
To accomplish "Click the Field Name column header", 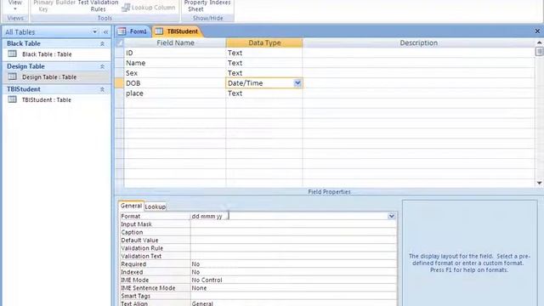I will (175, 42).
